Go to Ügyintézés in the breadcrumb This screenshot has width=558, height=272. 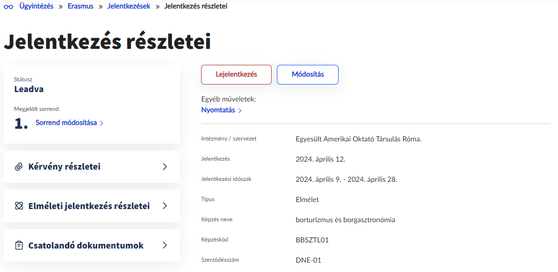[36, 7]
